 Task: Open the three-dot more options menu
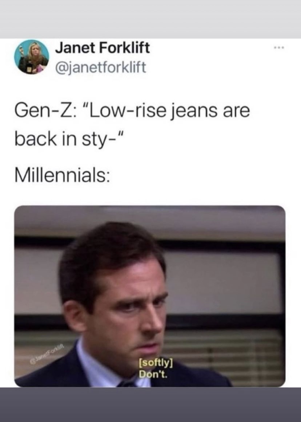coord(279,49)
